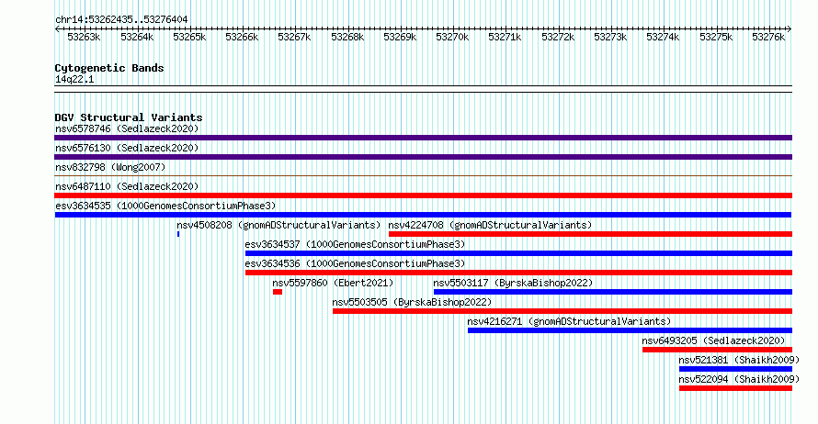Open nsv522094 (Shaikh2009) variant label
818x424 pixels.
(x=739, y=379)
